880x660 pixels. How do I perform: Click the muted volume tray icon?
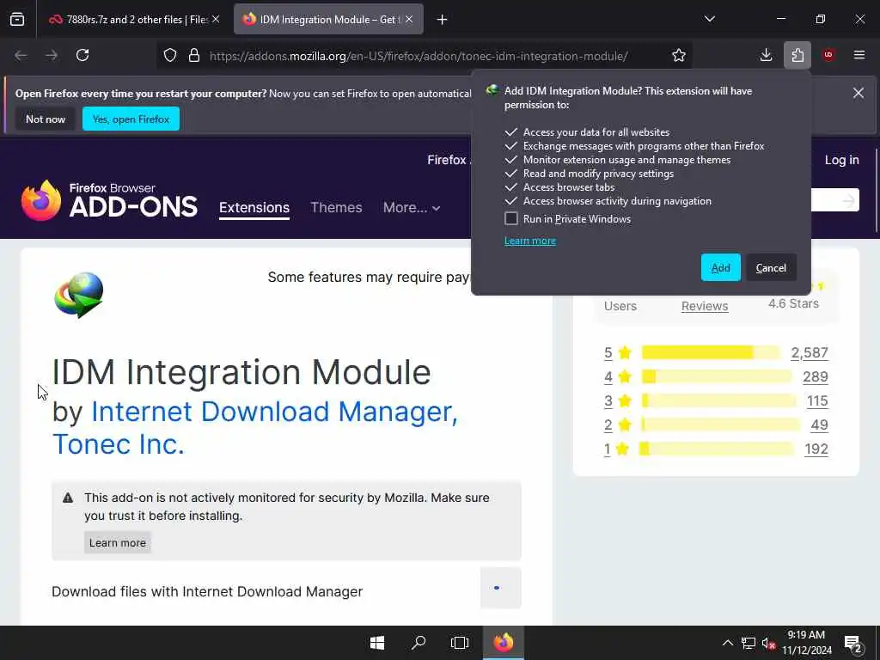768,643
